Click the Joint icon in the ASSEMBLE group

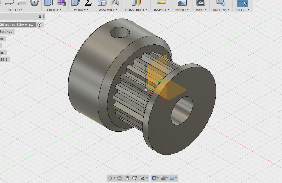tap(115, 3)
